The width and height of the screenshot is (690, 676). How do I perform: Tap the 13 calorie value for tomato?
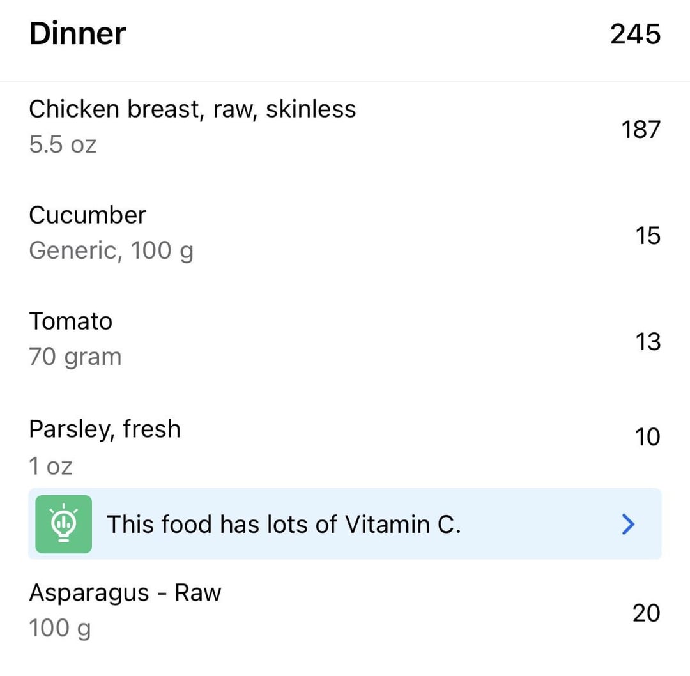(647, 342)
